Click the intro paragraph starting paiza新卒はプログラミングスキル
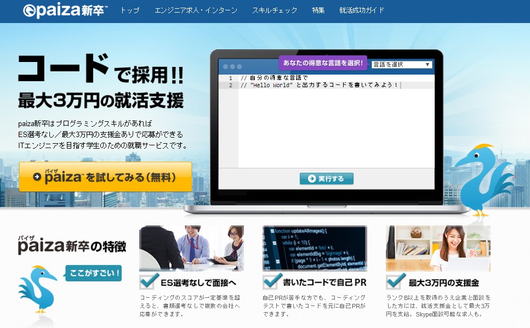530x328 pixels. pyautogui.click(x=102, y=134)
